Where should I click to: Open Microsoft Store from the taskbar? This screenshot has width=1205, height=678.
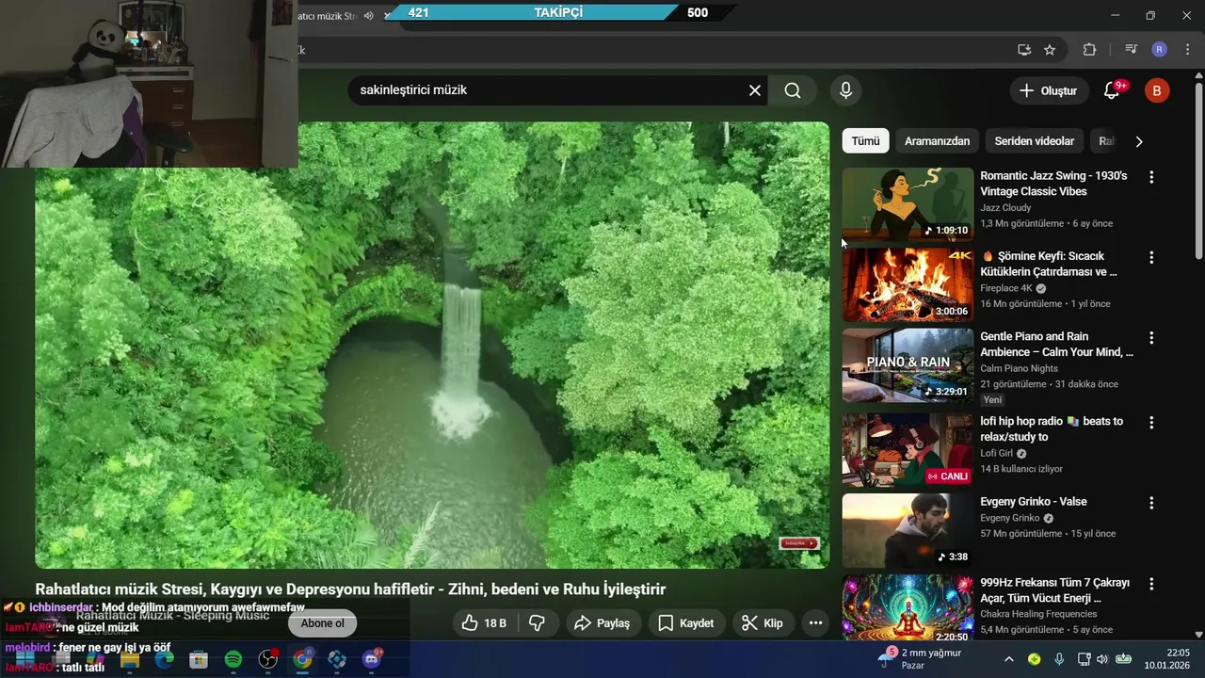click(199, 659)
